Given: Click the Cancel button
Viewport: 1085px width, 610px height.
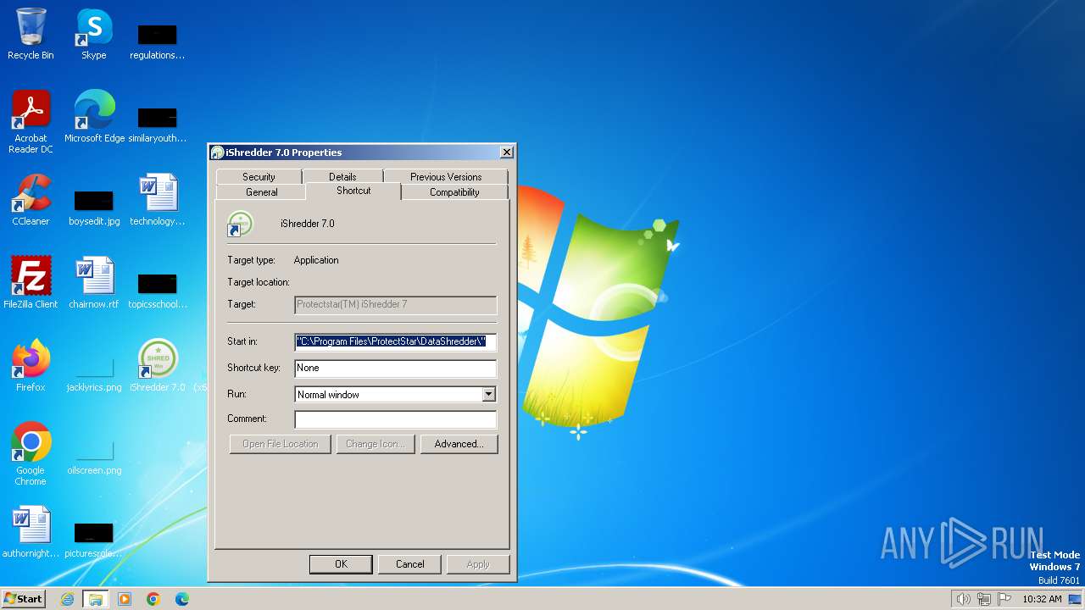Looking at the screenshot, I should [409, 564].
